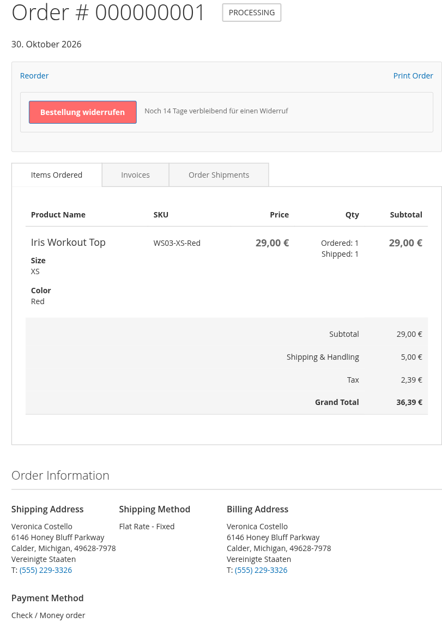Click the Shipping Address heading
Screen dimensions: 442x641
click(47, 509)
